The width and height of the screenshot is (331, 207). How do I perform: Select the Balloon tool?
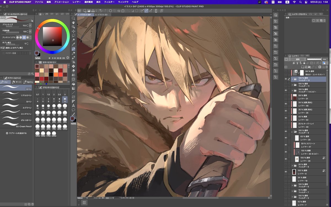pos(74,110)
